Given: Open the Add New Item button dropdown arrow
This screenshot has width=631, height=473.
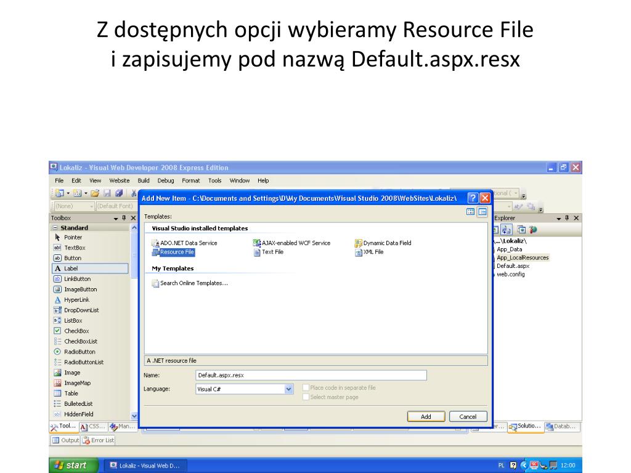Looking at the screenshot, I should (86, 193).
